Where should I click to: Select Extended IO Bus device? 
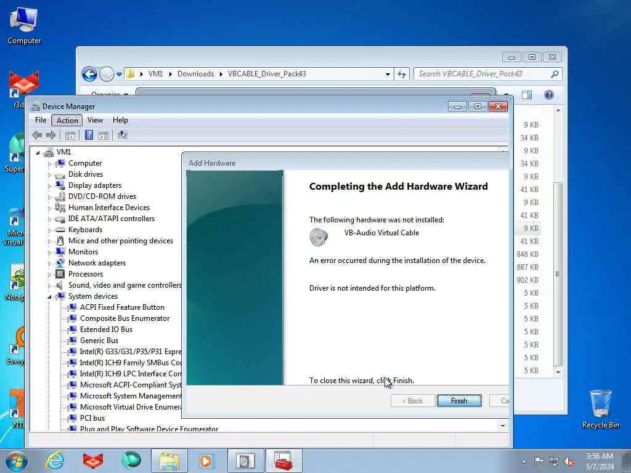point(106,329)
